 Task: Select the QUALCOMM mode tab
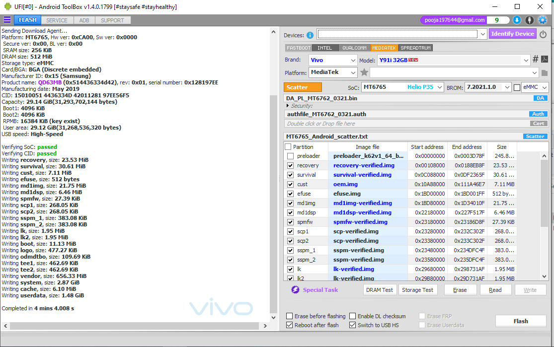[x=354, y=48]
